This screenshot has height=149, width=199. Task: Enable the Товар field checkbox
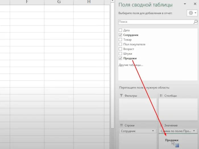[x=121, y=40]
